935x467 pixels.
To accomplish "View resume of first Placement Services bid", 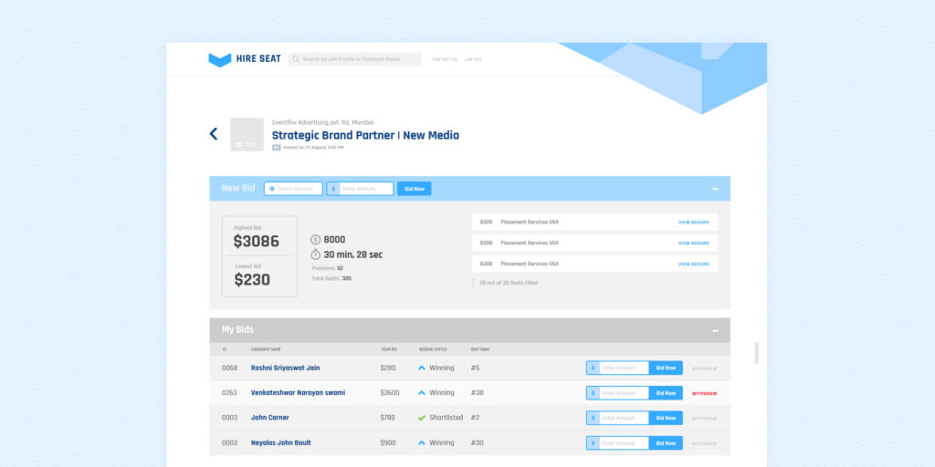I will click(694, 223).
